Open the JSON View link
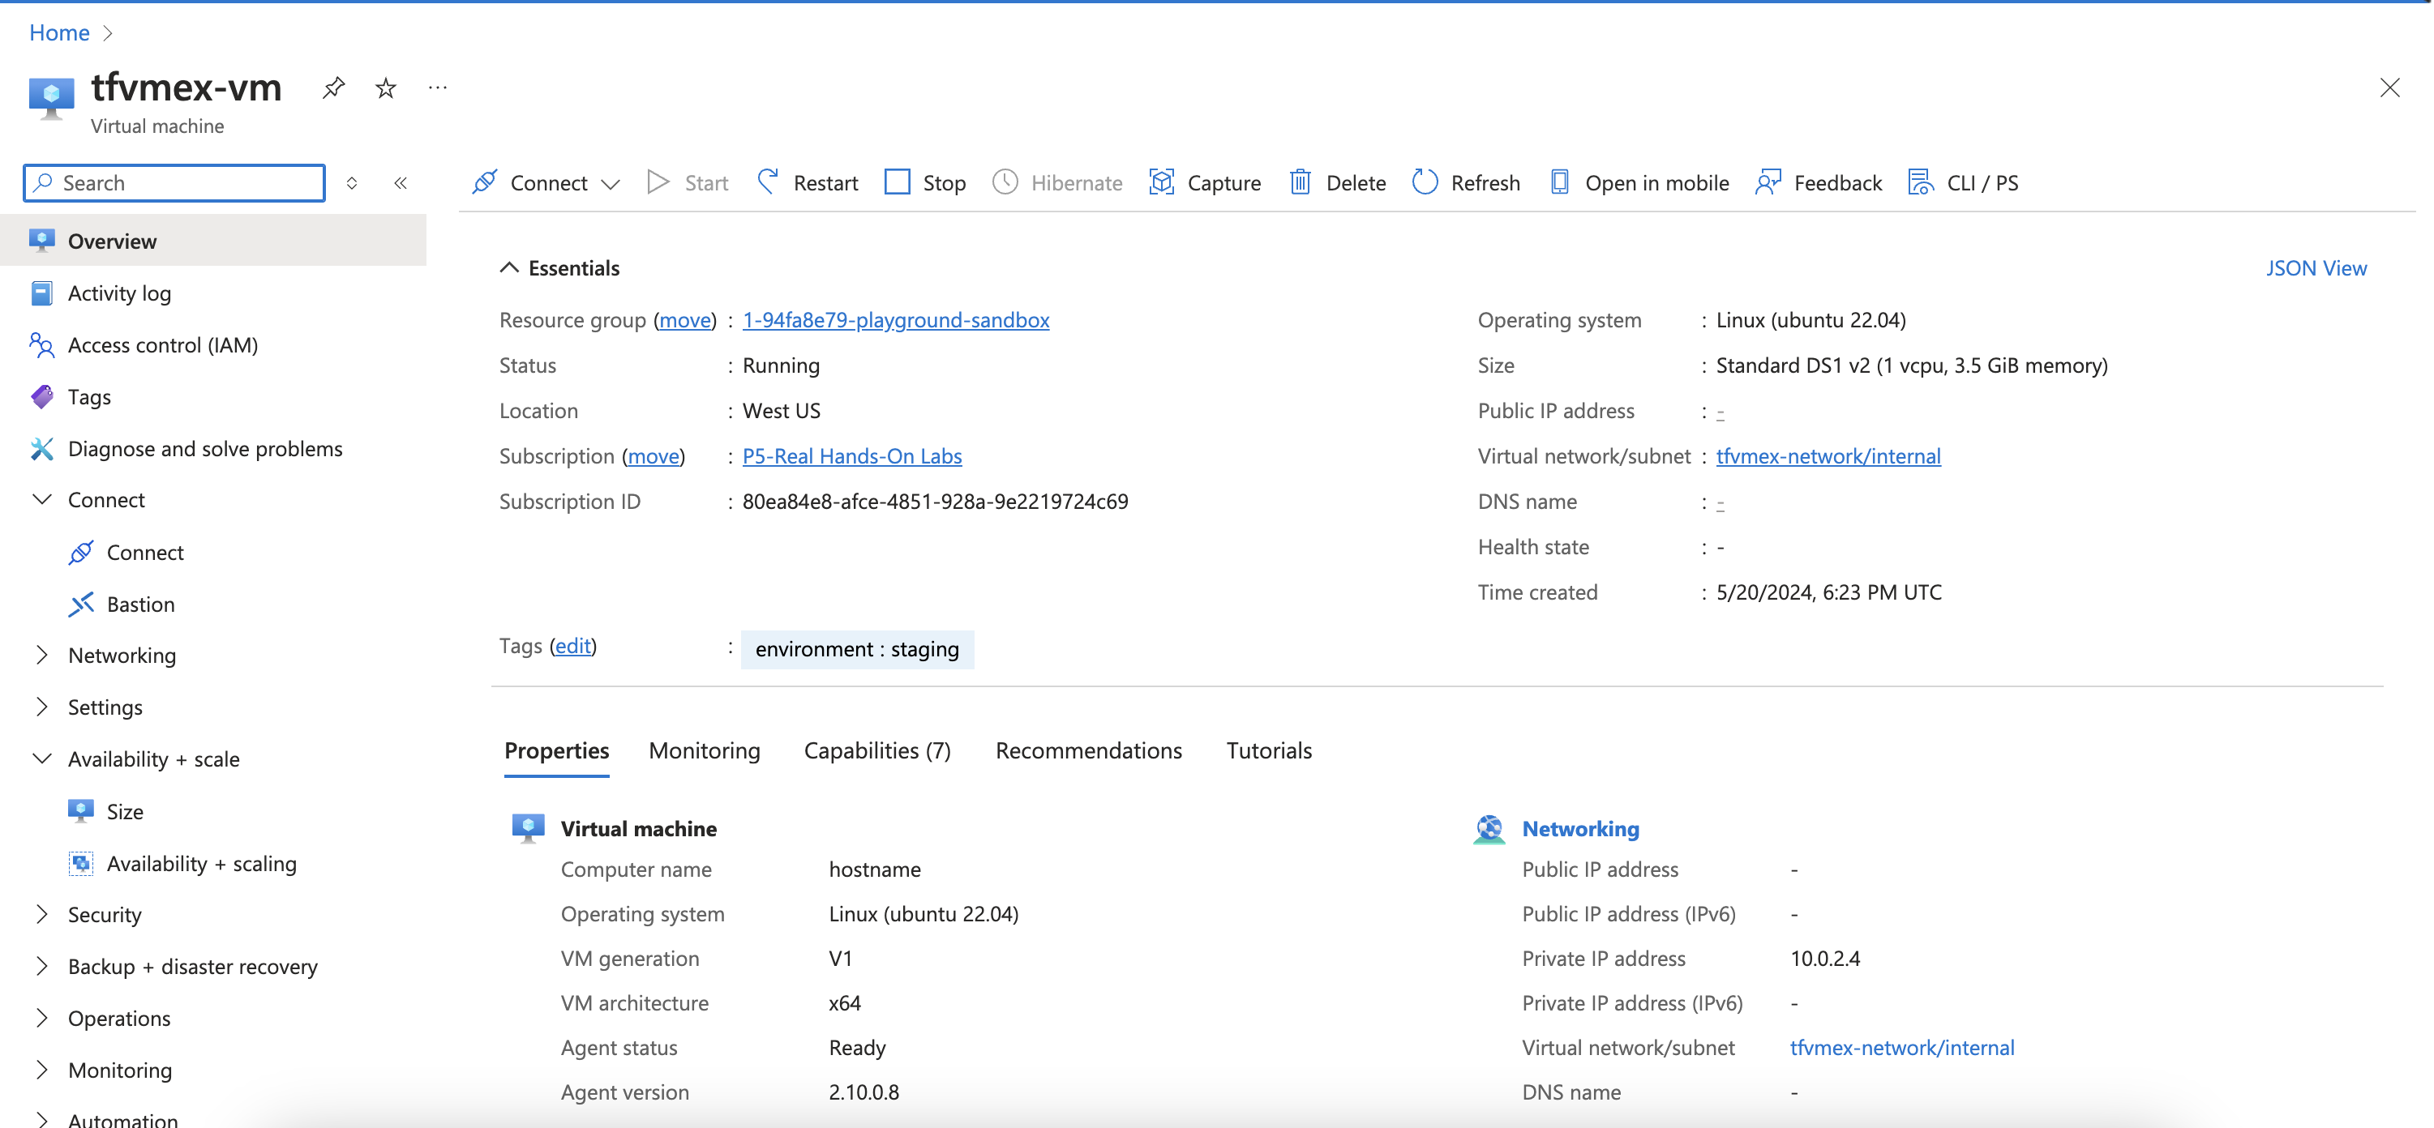This screenshot has width=2434, height=1128. (2315, 268)
